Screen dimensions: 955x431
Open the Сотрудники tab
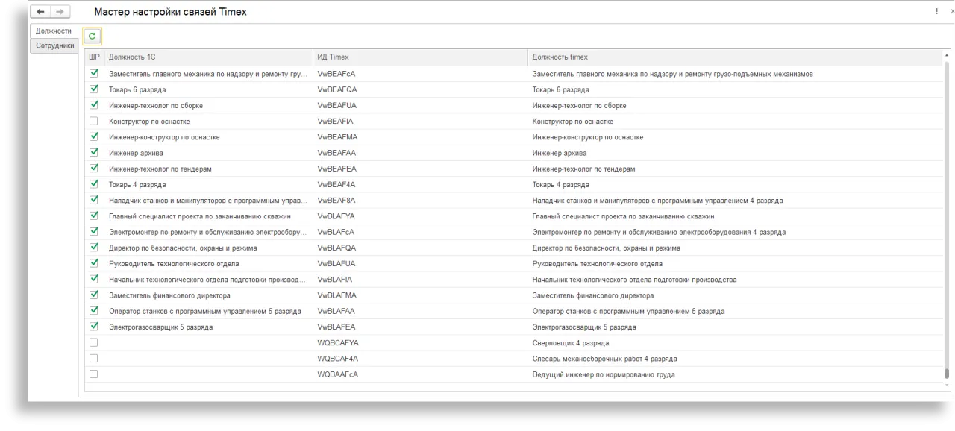55,45
